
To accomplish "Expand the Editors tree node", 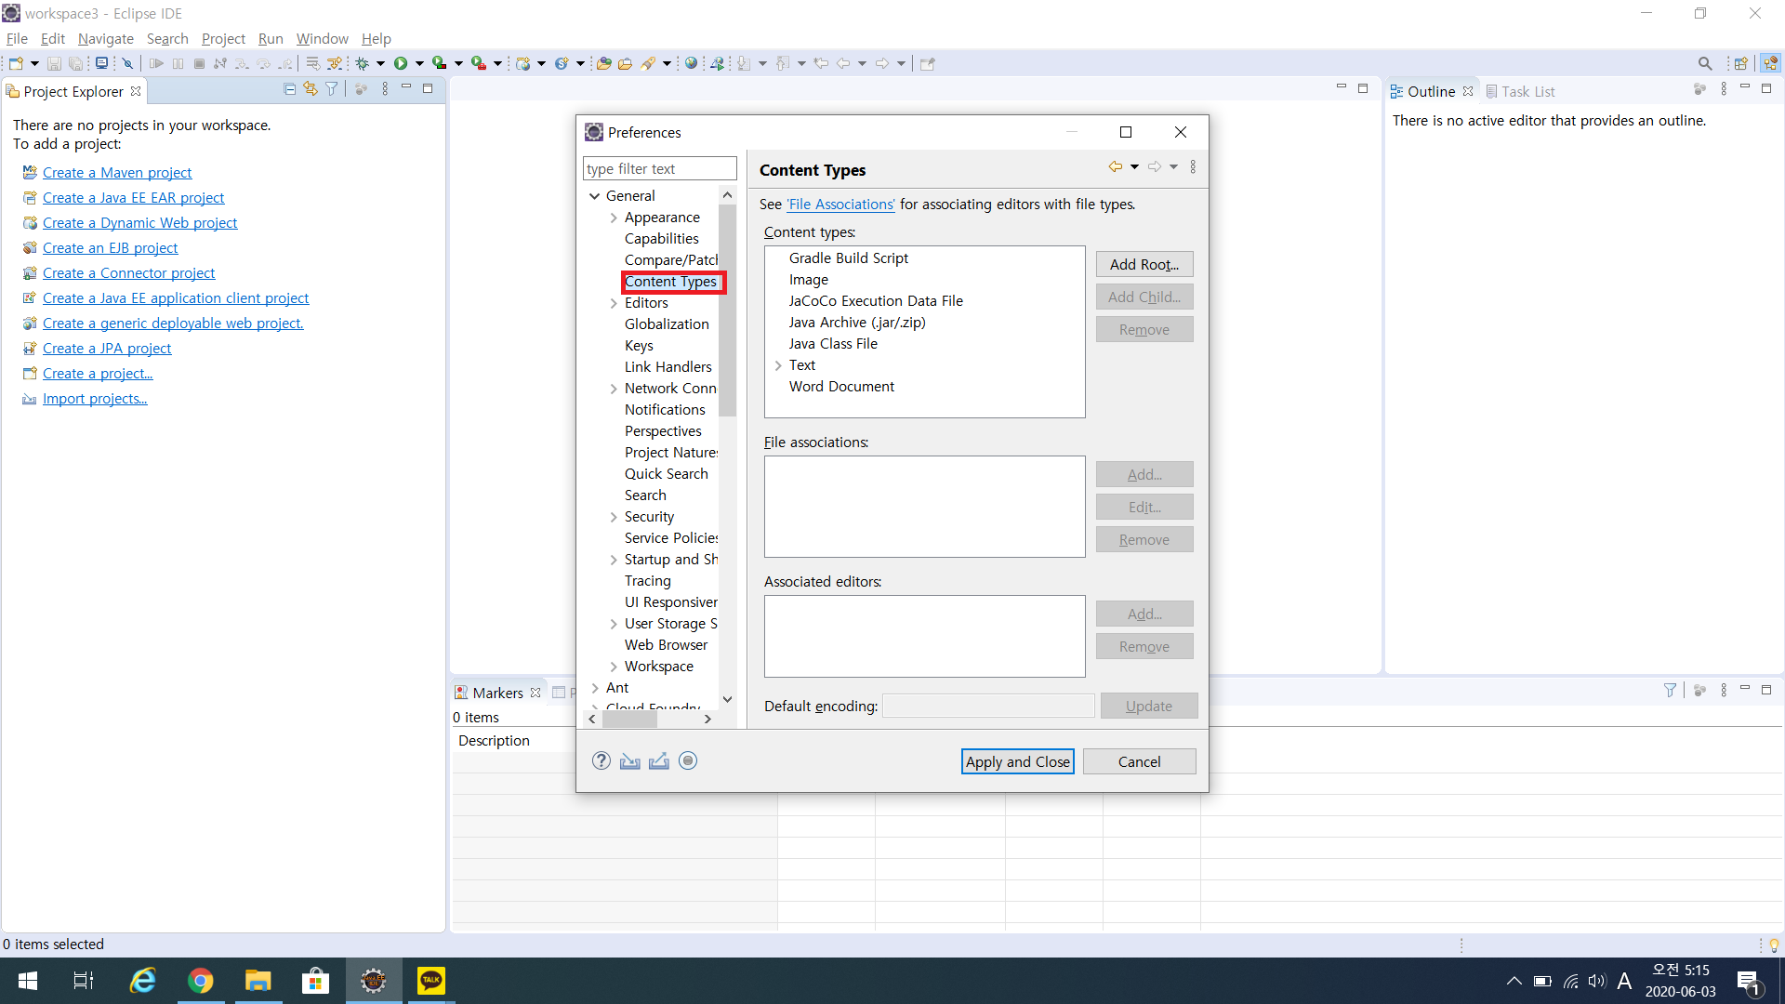I will (614, 303).
